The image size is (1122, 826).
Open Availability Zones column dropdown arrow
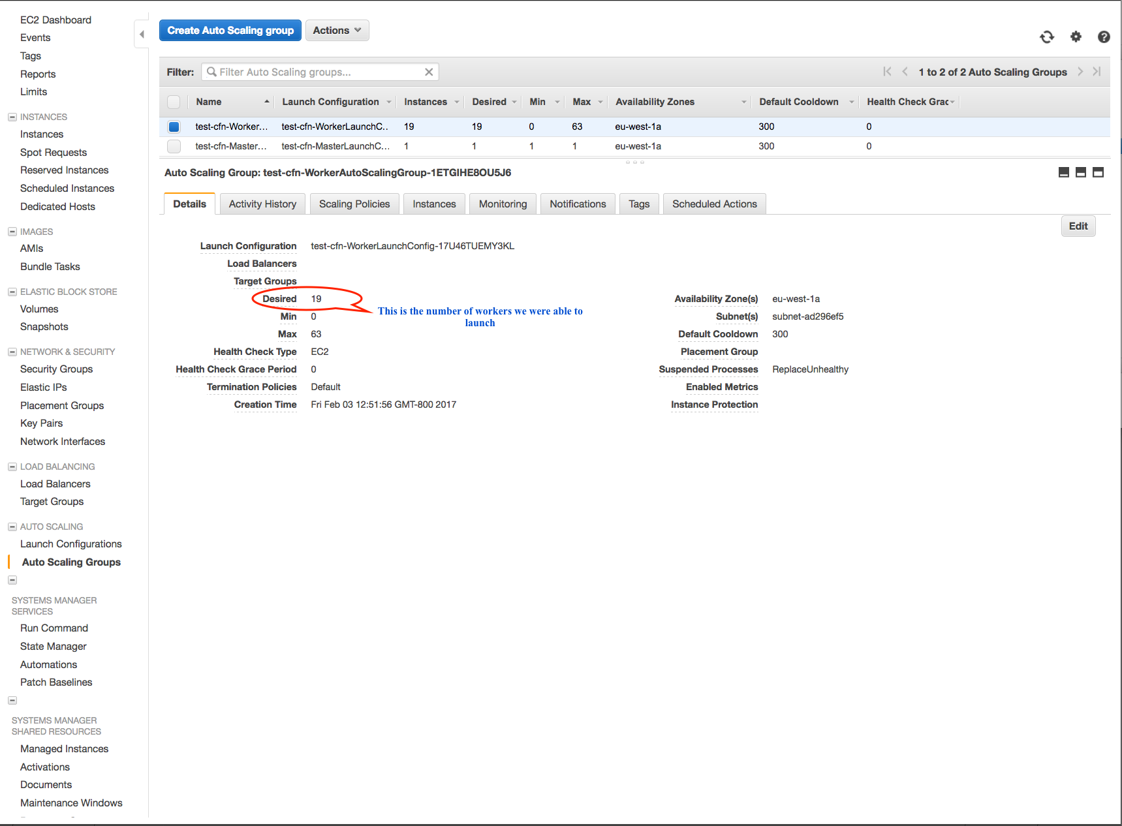point(744,102)
